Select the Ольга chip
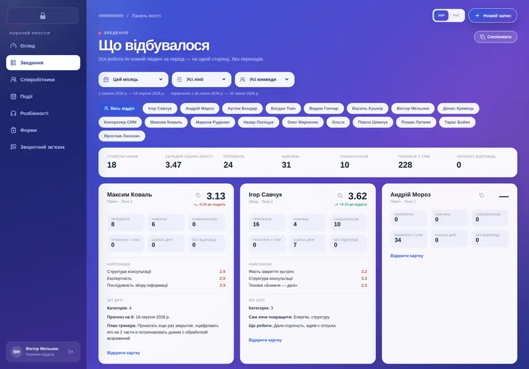Viewport: 529px width, 369px height. [338, 123]
